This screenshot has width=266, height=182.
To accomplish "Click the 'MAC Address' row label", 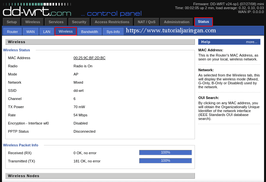I will (x=19, y=58).
